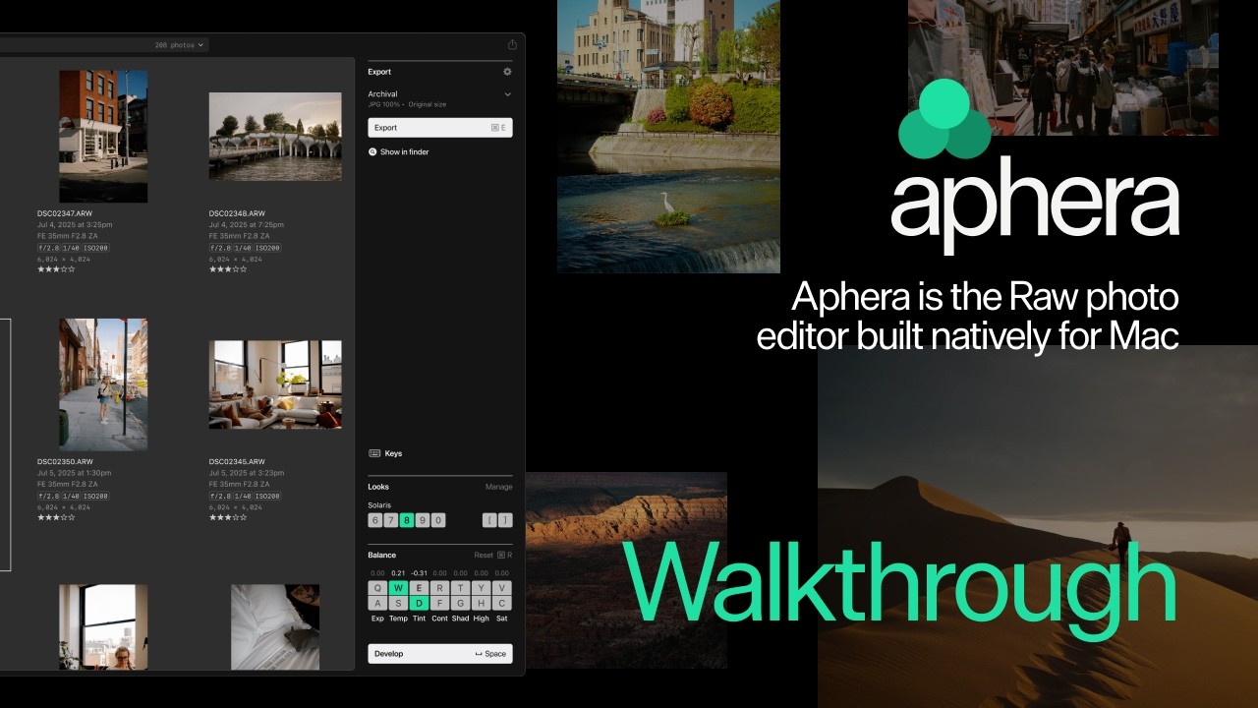This screenshot has height=708, width=1258.
Task: Toggle look 6 in the Looks section
Action: [374, 520]
